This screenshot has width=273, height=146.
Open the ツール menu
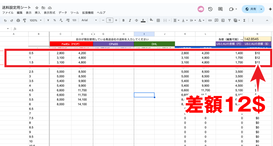coord(75,13)
